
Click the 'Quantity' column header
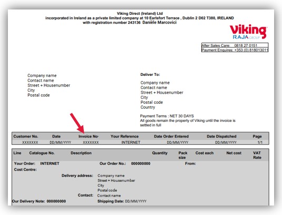[x=160, y=153]
